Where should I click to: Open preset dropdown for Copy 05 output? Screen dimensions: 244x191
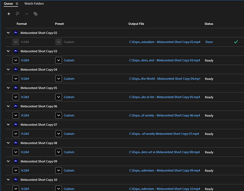point(58,97)
